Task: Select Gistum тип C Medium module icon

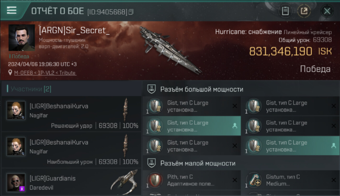Action: coord(254,180)
